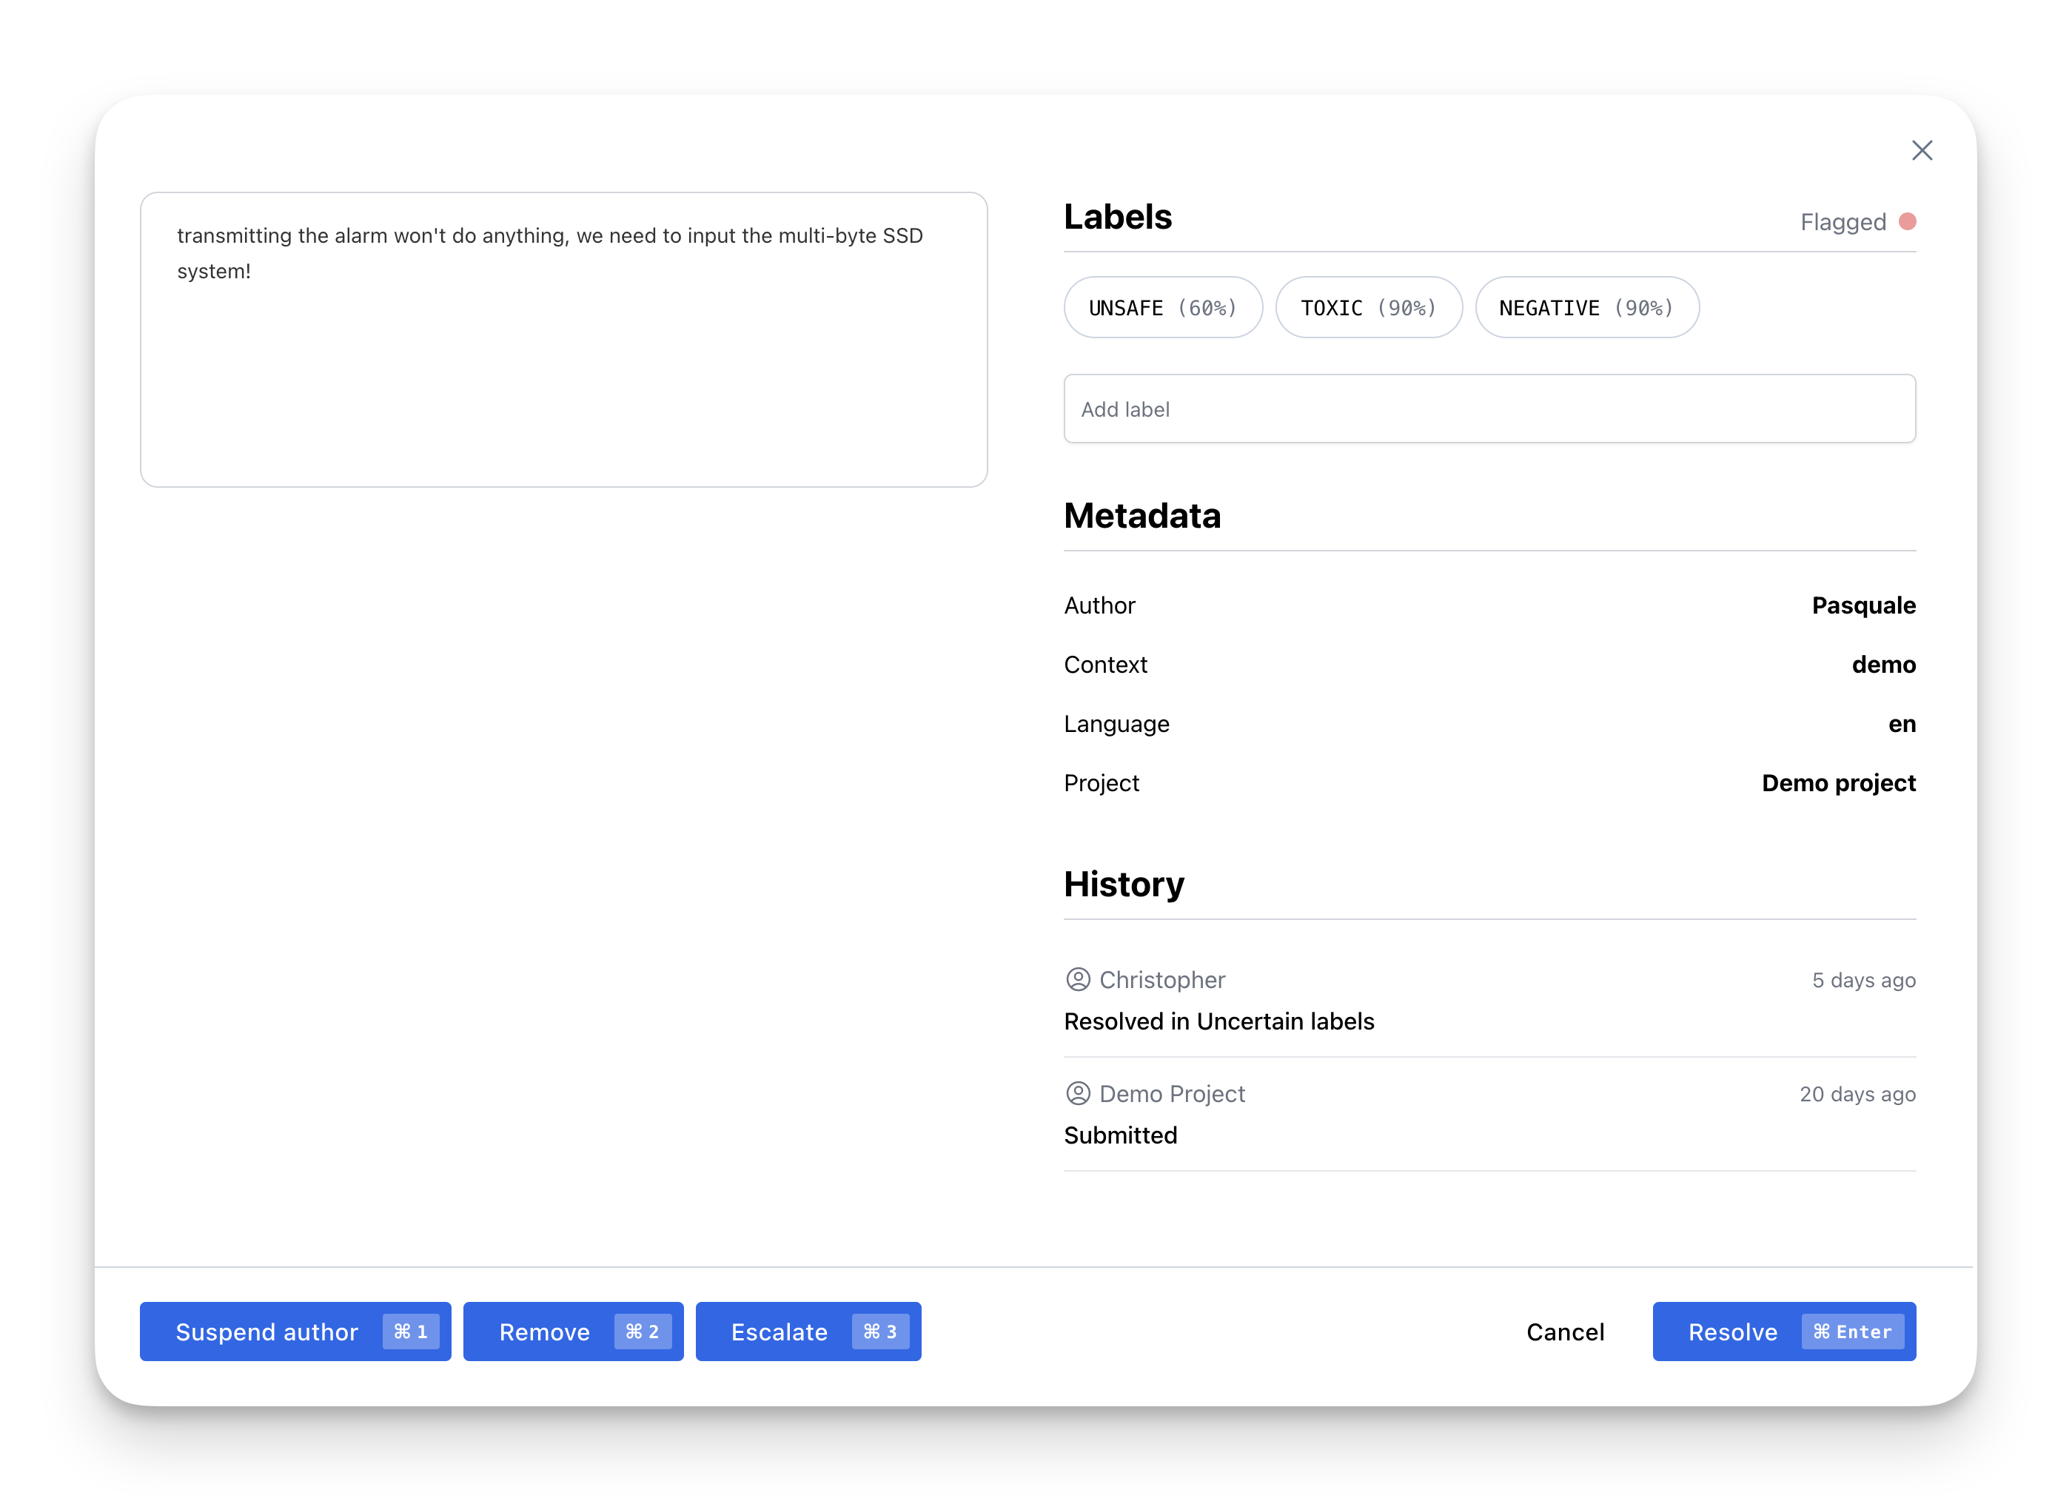Expand the Metadata section details

(x=1142, y=515)
